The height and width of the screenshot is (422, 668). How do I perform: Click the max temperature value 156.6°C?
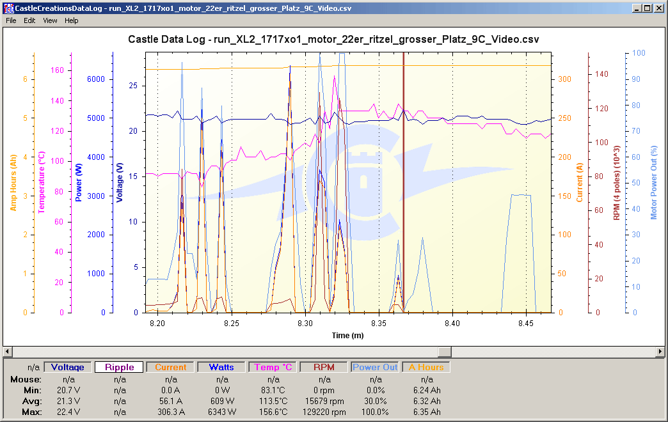click(273, 412)
